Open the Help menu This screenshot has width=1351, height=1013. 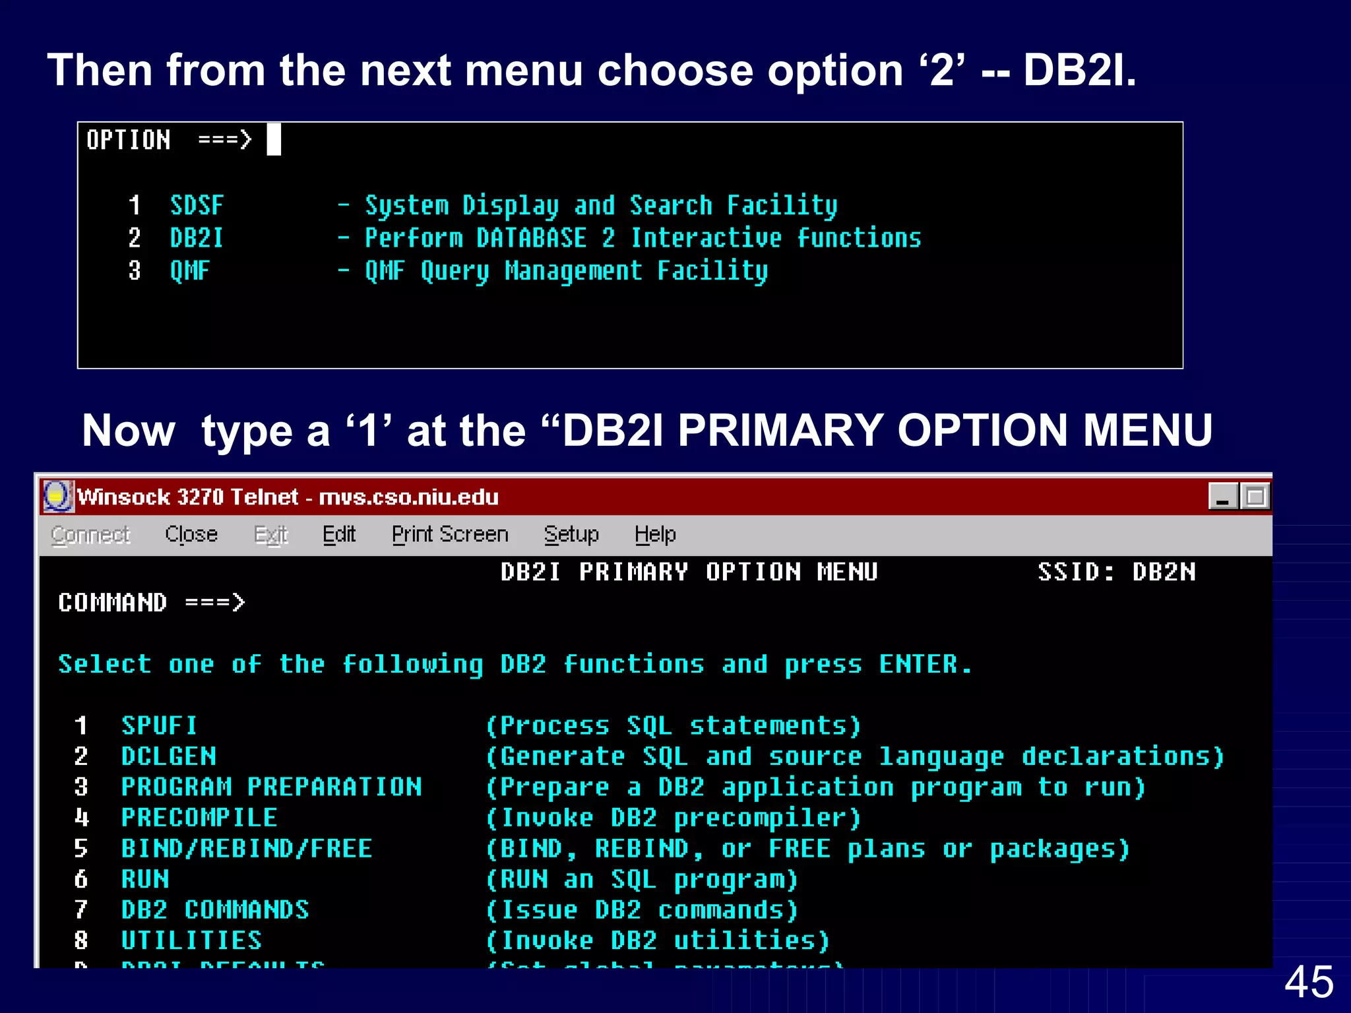point(655,534)
